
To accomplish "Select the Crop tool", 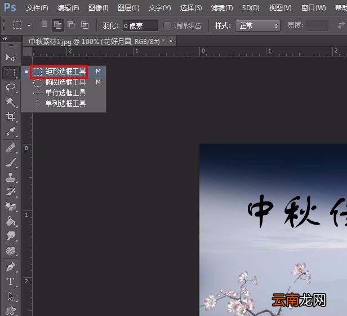I will coord(10,117).
